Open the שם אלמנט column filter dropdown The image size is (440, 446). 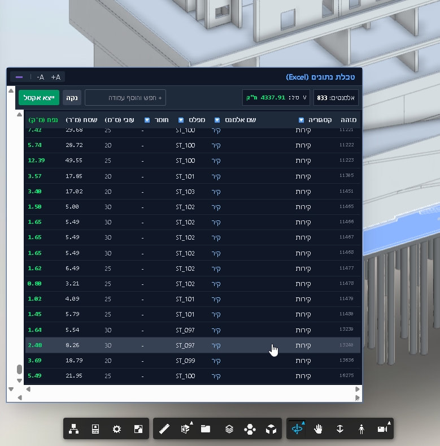[217, 120]
